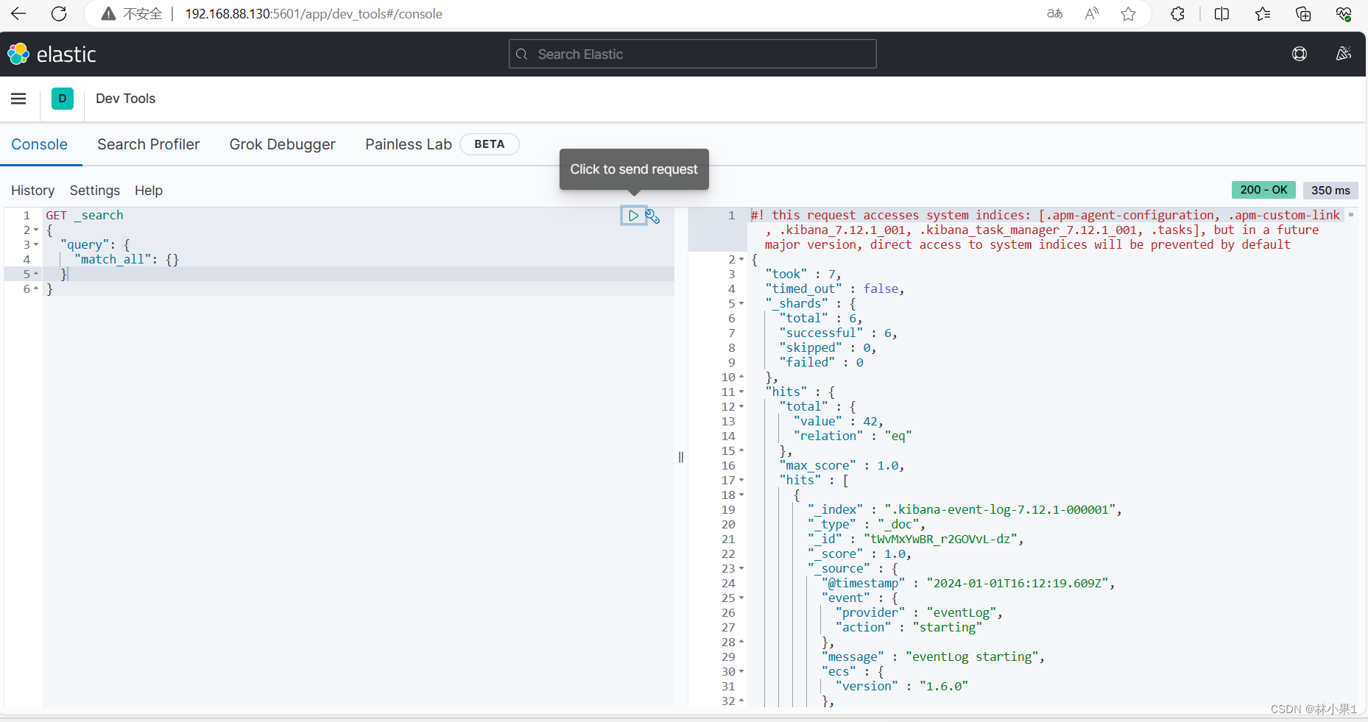Click the browser back arrow
Viewport: 1368px width, 722px height.
click(18, 14)
